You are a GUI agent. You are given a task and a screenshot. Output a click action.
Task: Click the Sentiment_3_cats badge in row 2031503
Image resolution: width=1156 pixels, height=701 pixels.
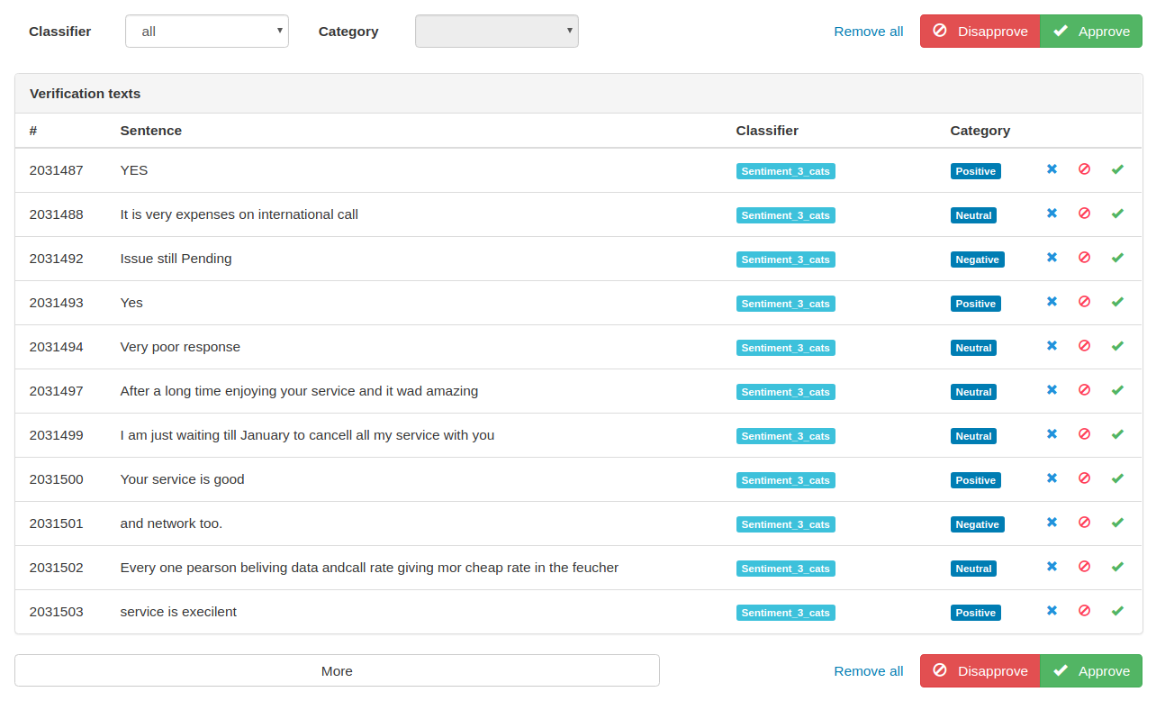(786, 613)
